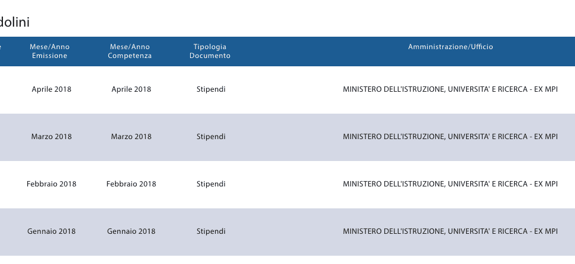Select Marzo 2018 in Competenza column
575x264 pixels.
(131, 137)
